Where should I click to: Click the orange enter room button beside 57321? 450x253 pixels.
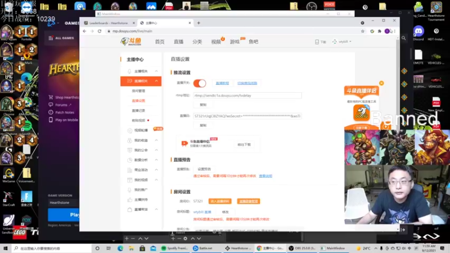tap(220, 201)
